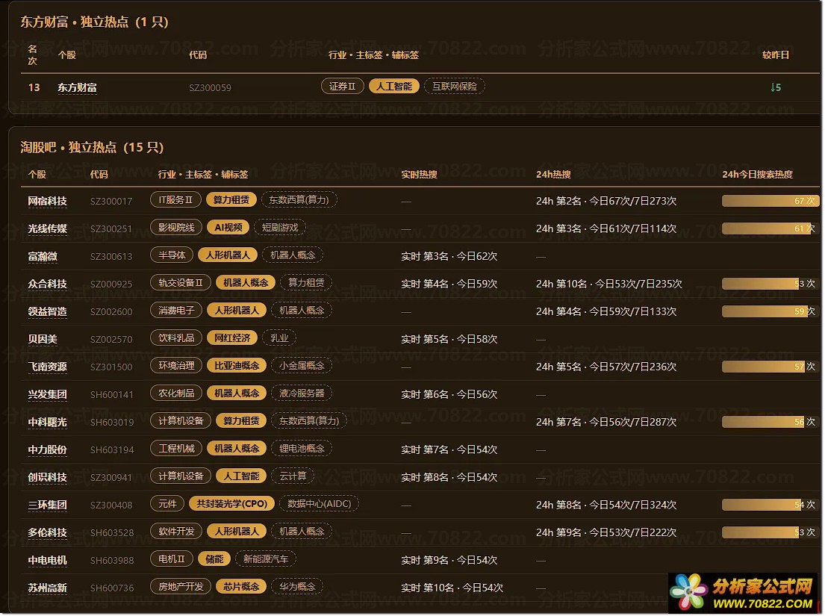
Task: Select the IT服务II industry tag
Action: 175,200
